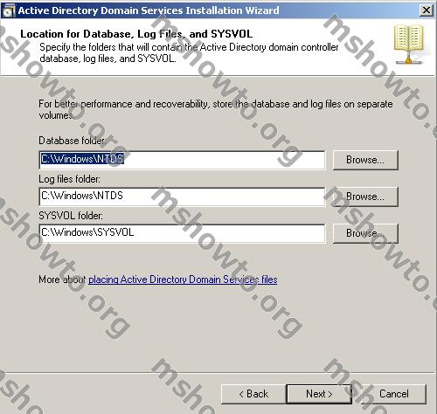
Task: Cancel the installation wizard
Action: pyautogui.click(x=393, y=394)
